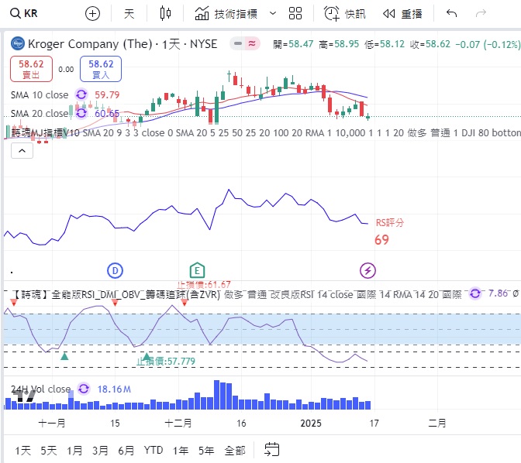Set range to 全部
Image resolution: width=521 pixels, height=463 pixels.
pos(235,451)
